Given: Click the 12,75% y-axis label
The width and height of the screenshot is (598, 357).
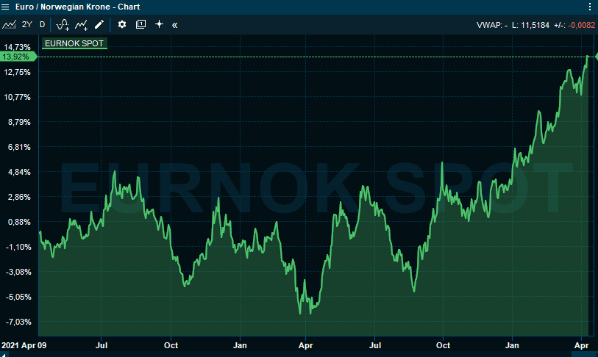Looking at the screenshot, I should [x=17, y=72].
